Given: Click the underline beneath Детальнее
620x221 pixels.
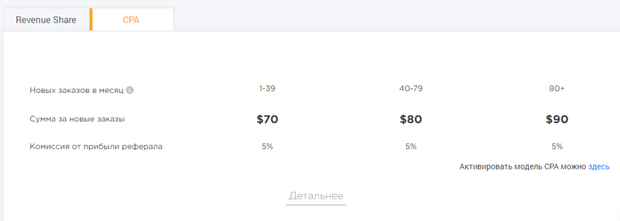Looking at the screenshot, I should (316, 205).
